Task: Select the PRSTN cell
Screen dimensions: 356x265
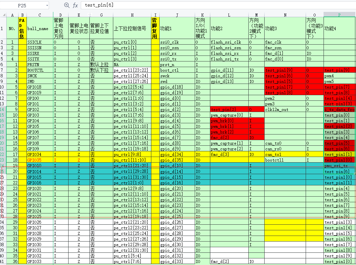Action: 40,64
